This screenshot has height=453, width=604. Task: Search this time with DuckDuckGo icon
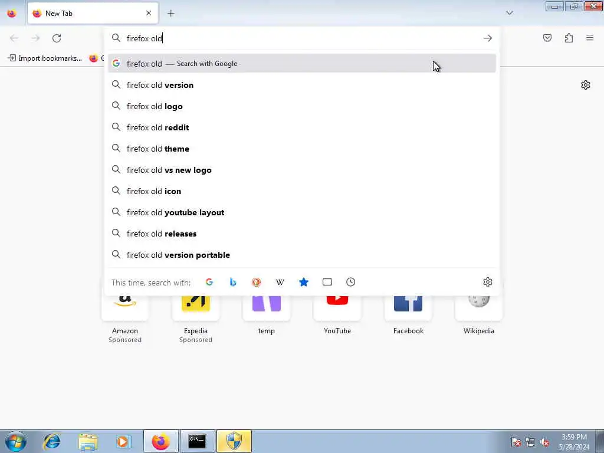(x=256, y=282)
